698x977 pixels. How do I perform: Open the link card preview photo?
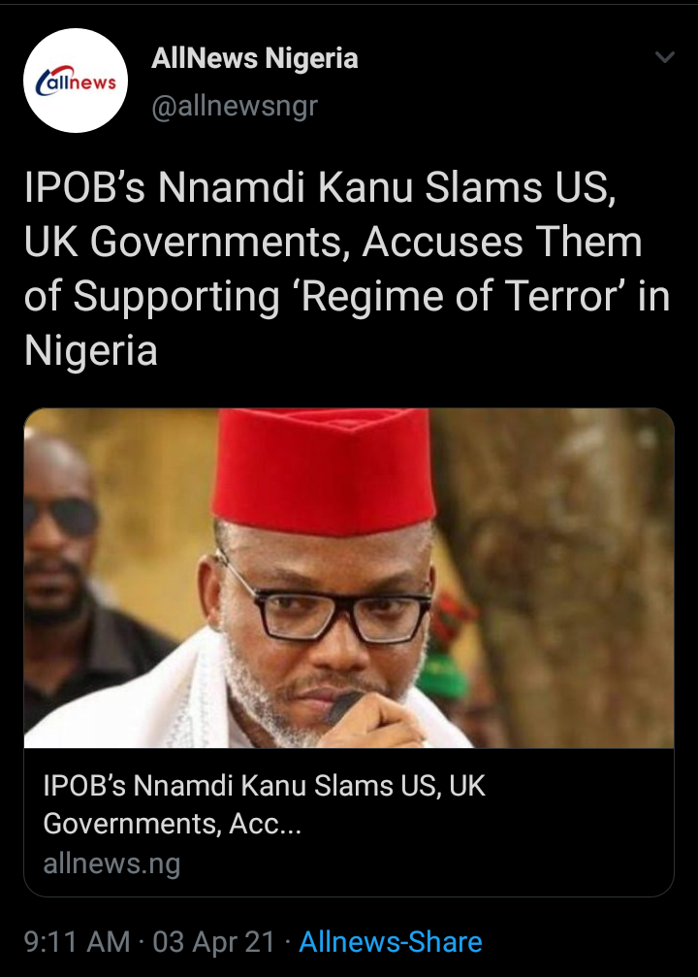tap(349, 578)
